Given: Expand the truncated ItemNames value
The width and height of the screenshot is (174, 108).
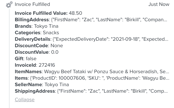Looking at the screenshot, I should (x=107, y=72).
